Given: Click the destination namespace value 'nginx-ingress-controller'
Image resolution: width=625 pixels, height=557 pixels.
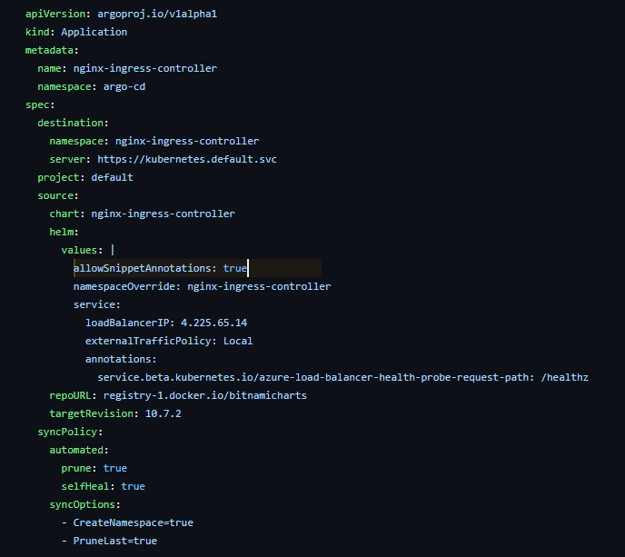Looking at the screenshot, I should (187, 141).
